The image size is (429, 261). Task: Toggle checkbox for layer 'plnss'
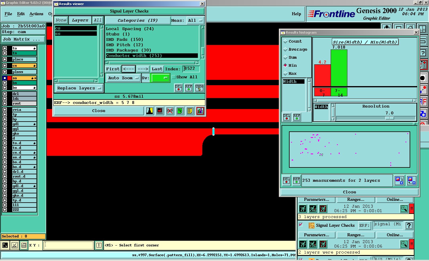[x=5, y=72]
